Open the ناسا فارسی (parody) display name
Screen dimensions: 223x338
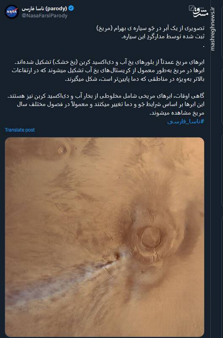click(x=44, y=8)
